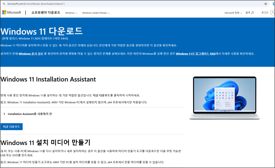
Task: Open the user account avatar icon
Action: tap(273, 13)
